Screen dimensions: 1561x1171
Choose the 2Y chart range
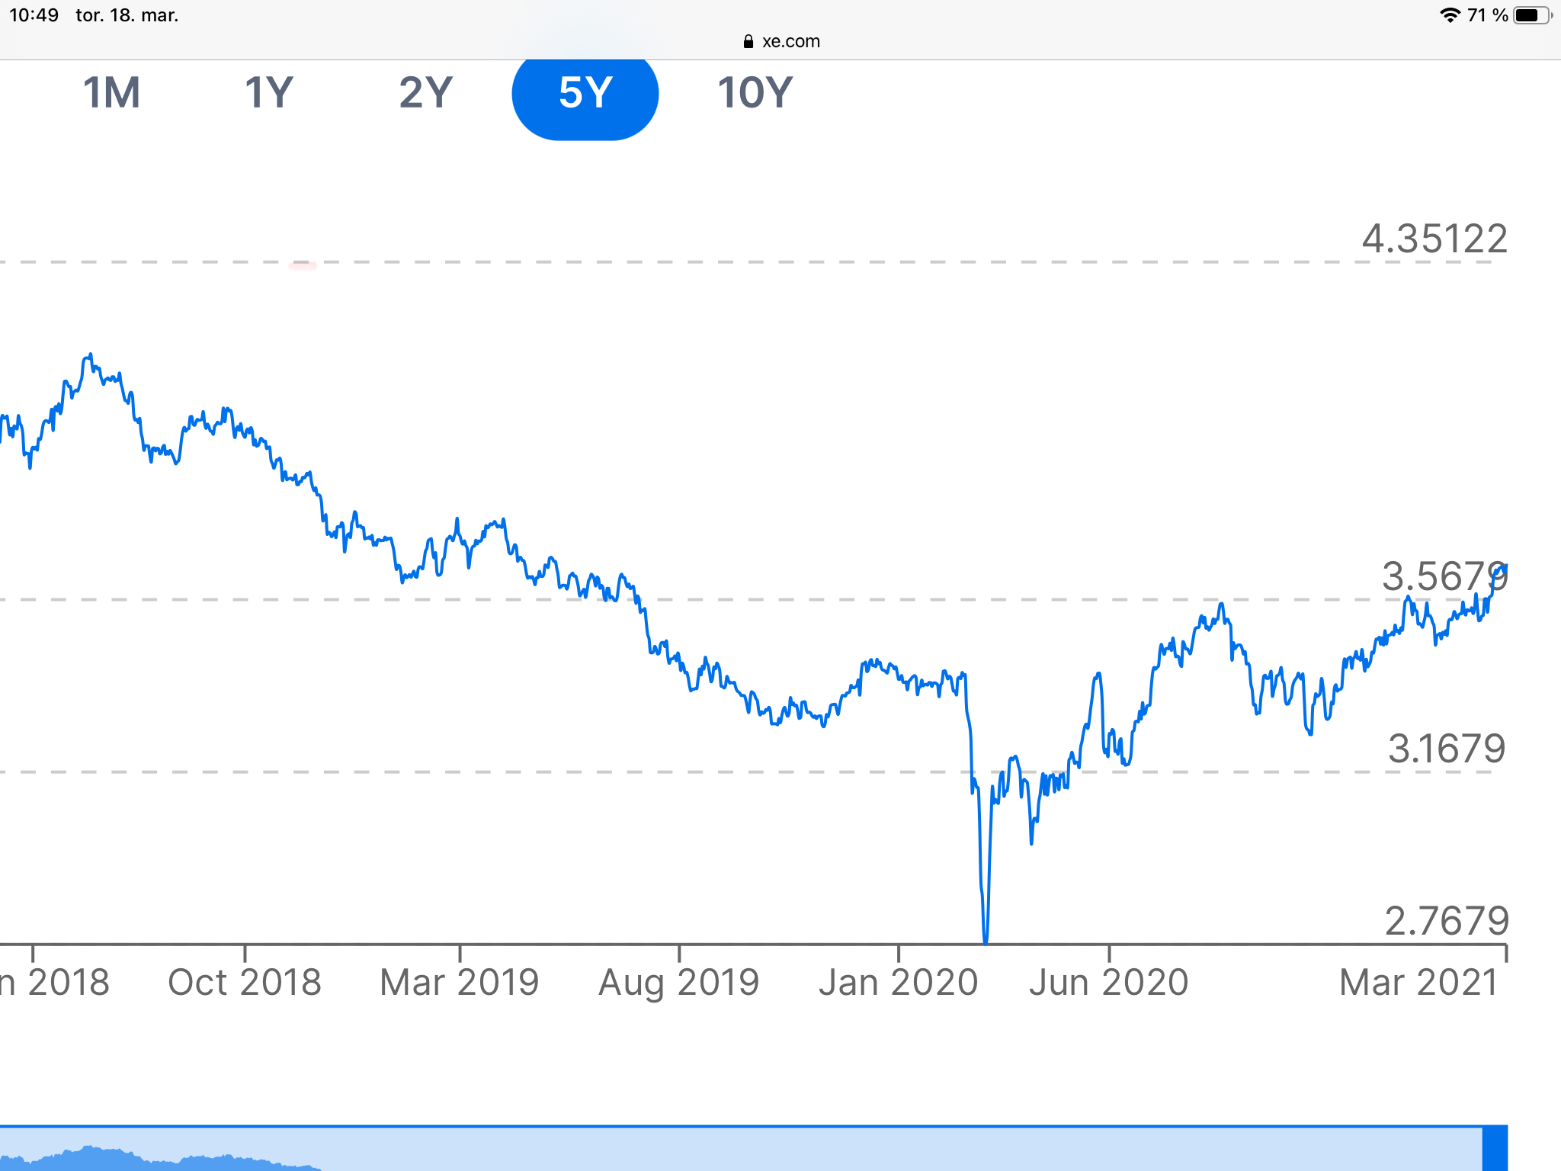[425, 93]
